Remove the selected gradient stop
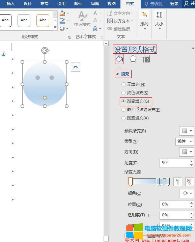Viewport: 195px width, 242px height. (189, 182)
